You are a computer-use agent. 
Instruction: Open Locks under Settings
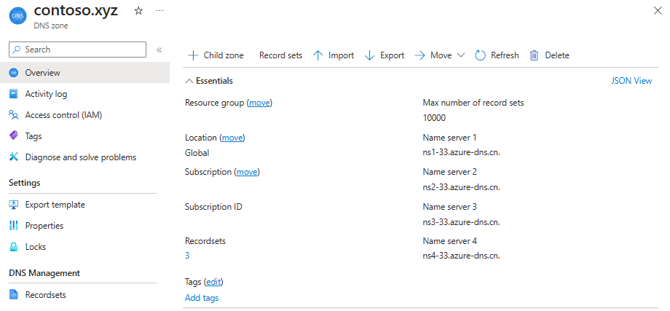click(x=36, y=247)
